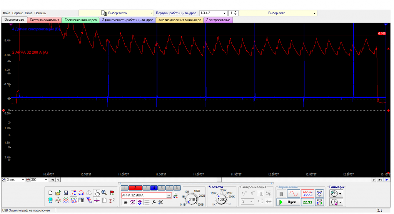Click the vertical compress waveform icon
Screen dimensions: 394x214
pyautogui.click(x=58, y=200)
